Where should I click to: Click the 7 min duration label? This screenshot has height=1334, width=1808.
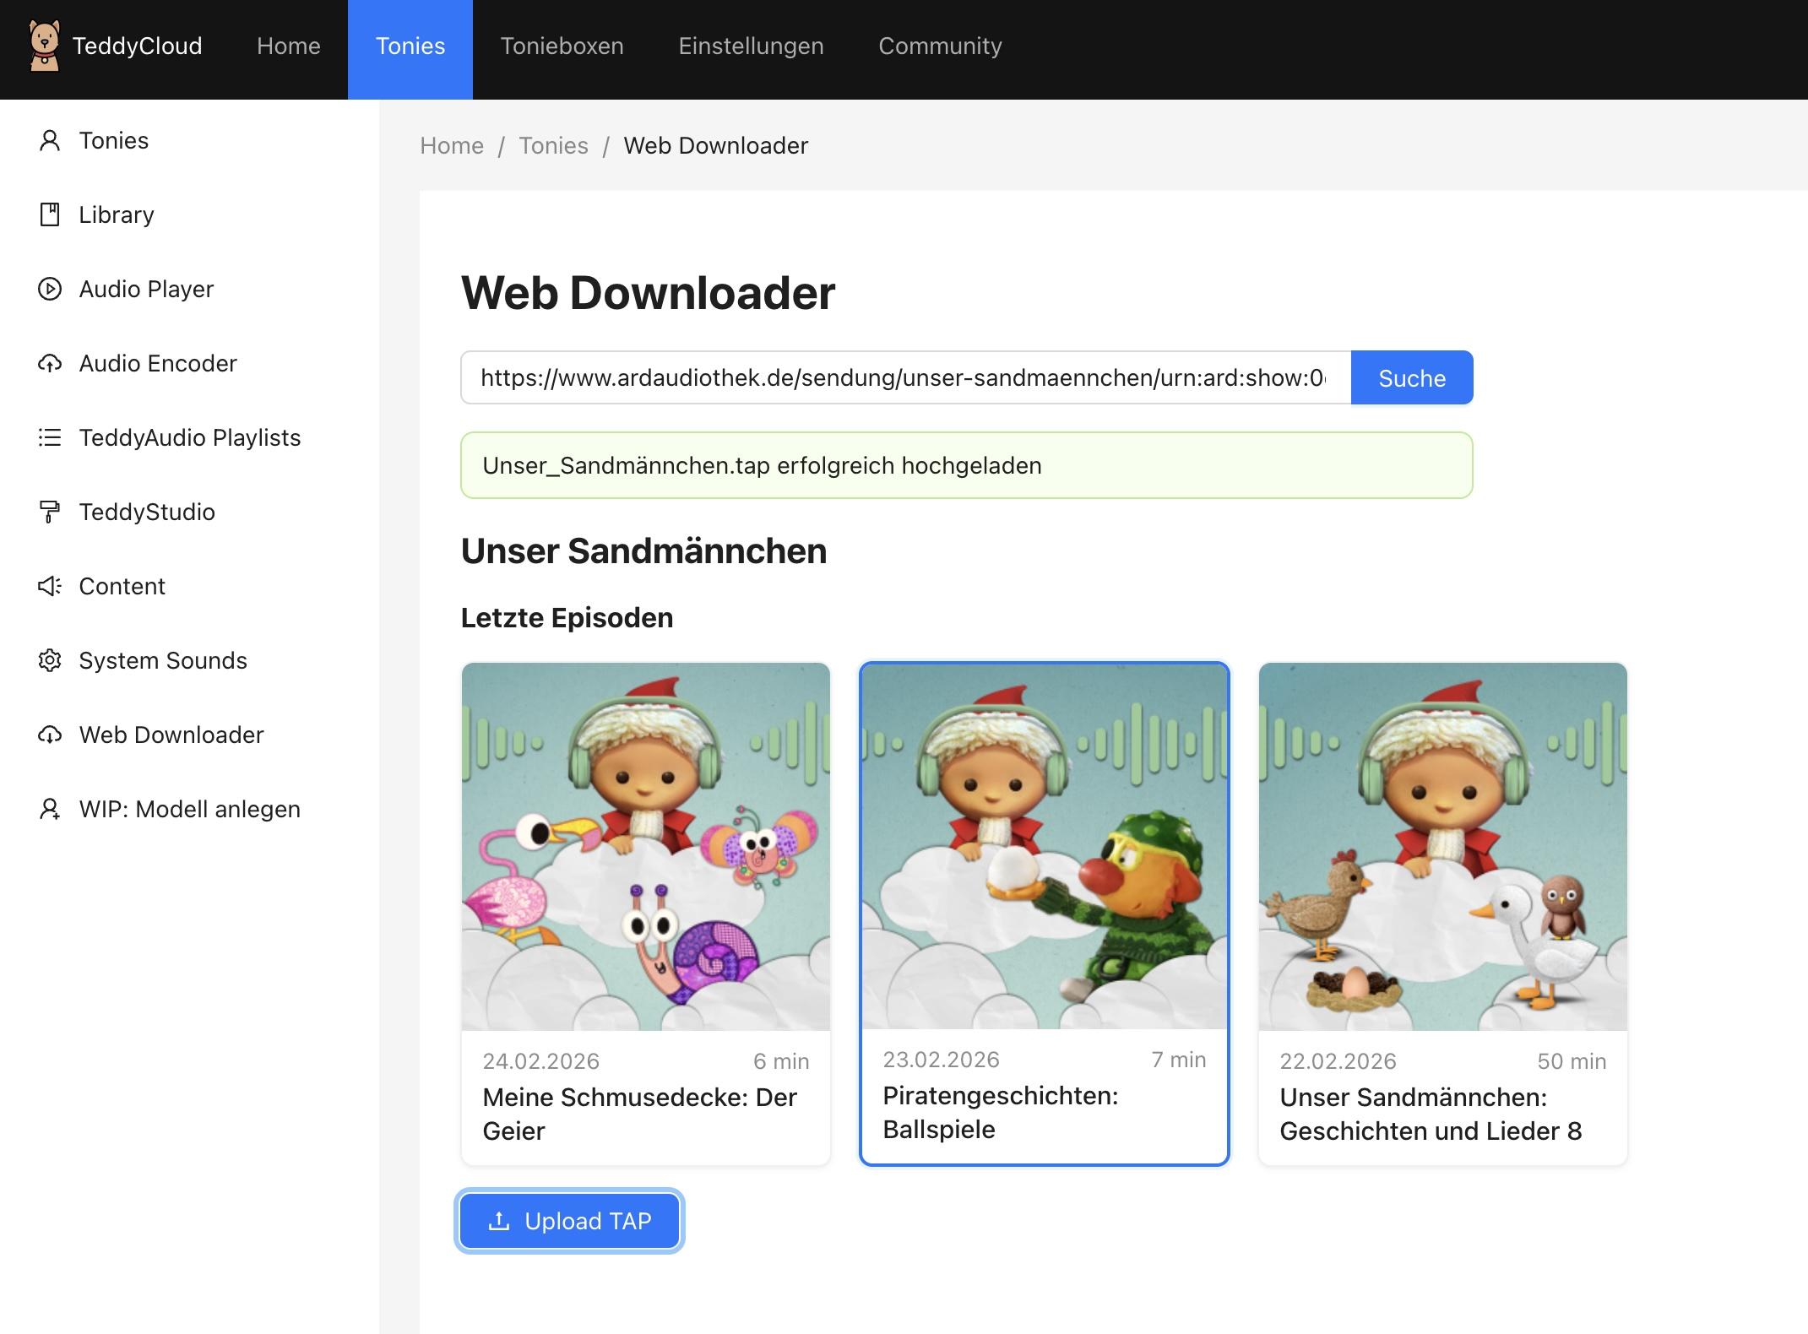coord(1179,1060)
